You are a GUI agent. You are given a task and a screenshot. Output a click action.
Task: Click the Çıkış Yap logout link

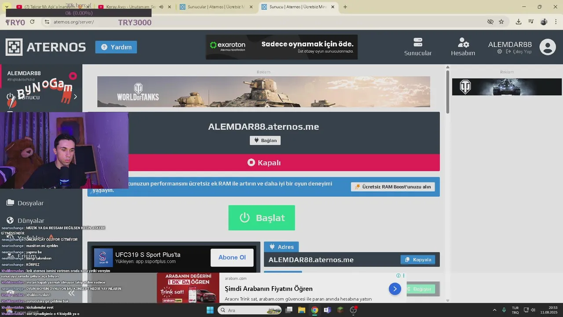tap(519, 52)
